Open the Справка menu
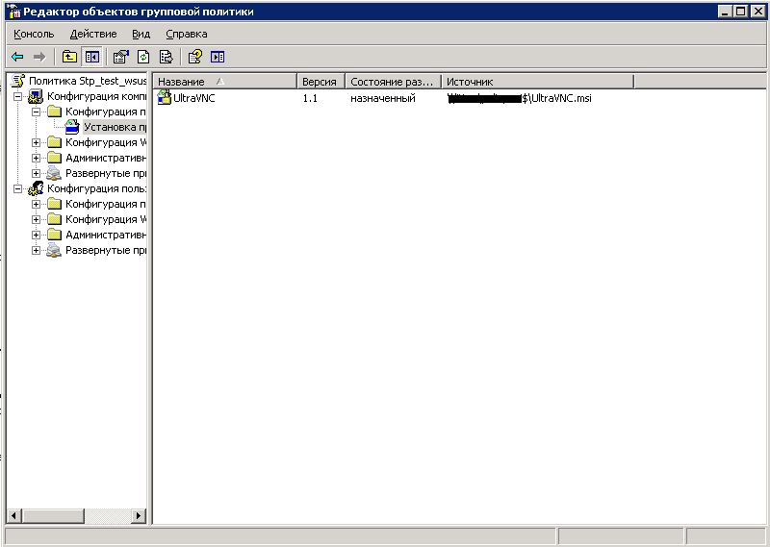Screen dimensions: 770x547 187,34
